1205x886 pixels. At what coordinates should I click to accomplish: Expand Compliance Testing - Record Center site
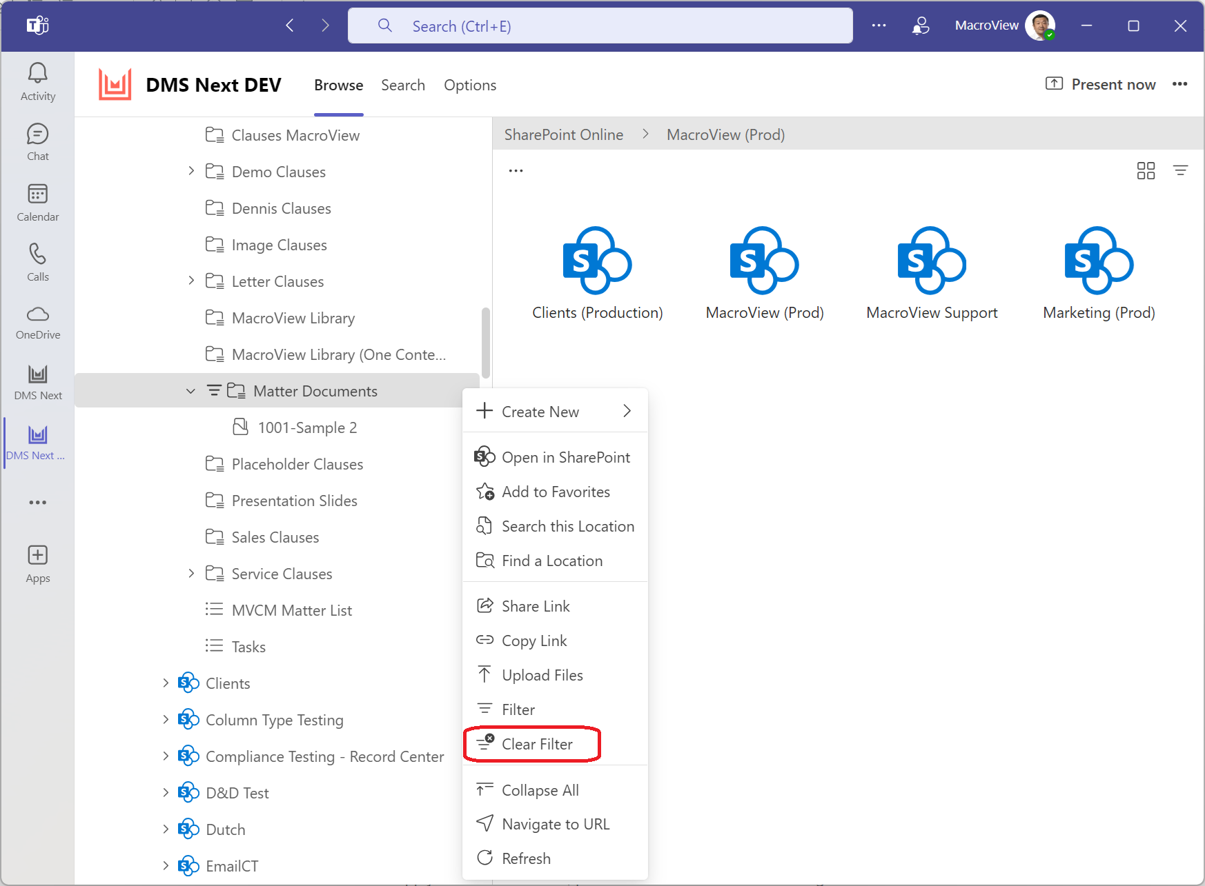(166, 756)
